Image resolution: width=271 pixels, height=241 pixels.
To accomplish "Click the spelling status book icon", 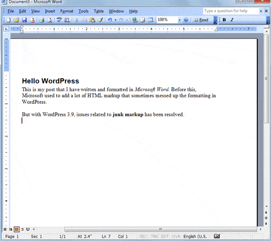I will click(217, 236).
